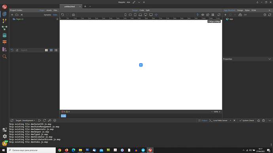Open the Server Connect workflow icon

point(4,28)
